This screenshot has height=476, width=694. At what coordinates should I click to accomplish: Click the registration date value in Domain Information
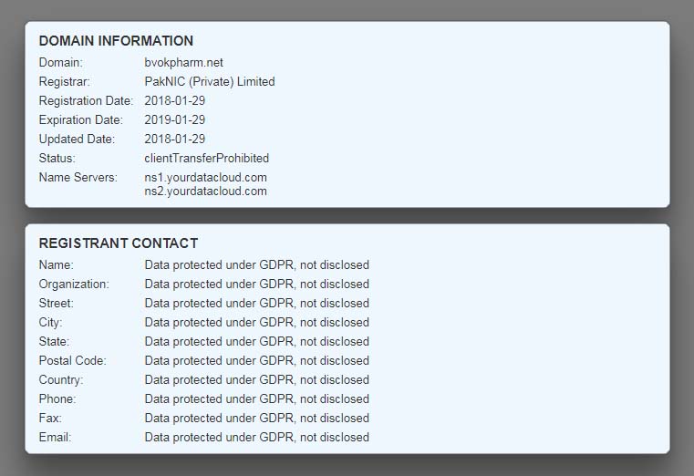[174, 101]
